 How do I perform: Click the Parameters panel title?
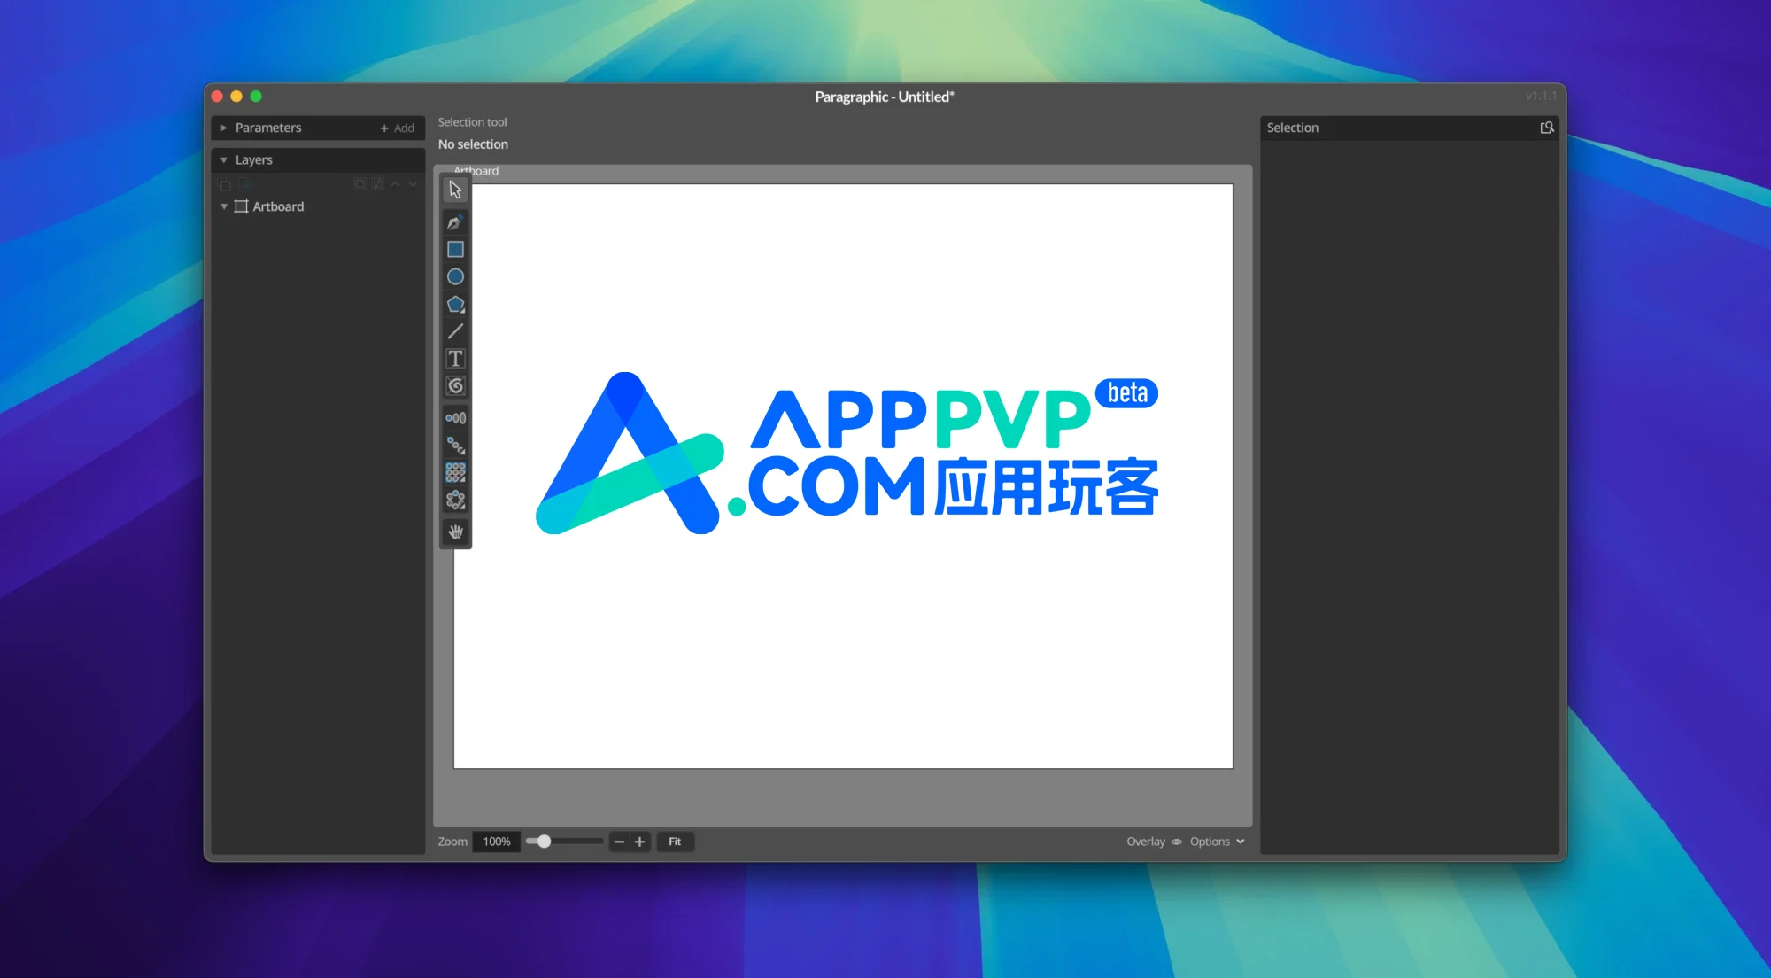coord(268,128)
